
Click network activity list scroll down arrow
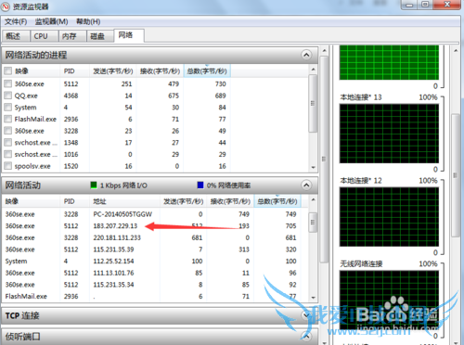(x=313, y=298)
